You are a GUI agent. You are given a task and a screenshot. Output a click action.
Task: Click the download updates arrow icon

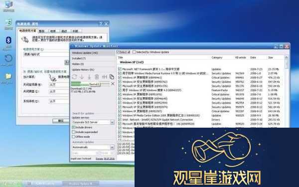pos(82,77)
